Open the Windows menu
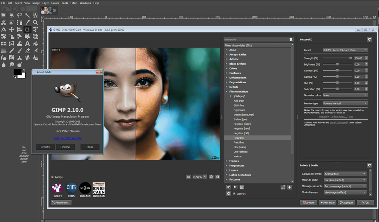 [x=85, y=3]
